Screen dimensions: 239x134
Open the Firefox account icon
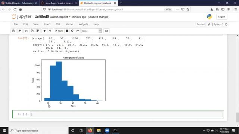pyautogui.click(x=228, y=9)
